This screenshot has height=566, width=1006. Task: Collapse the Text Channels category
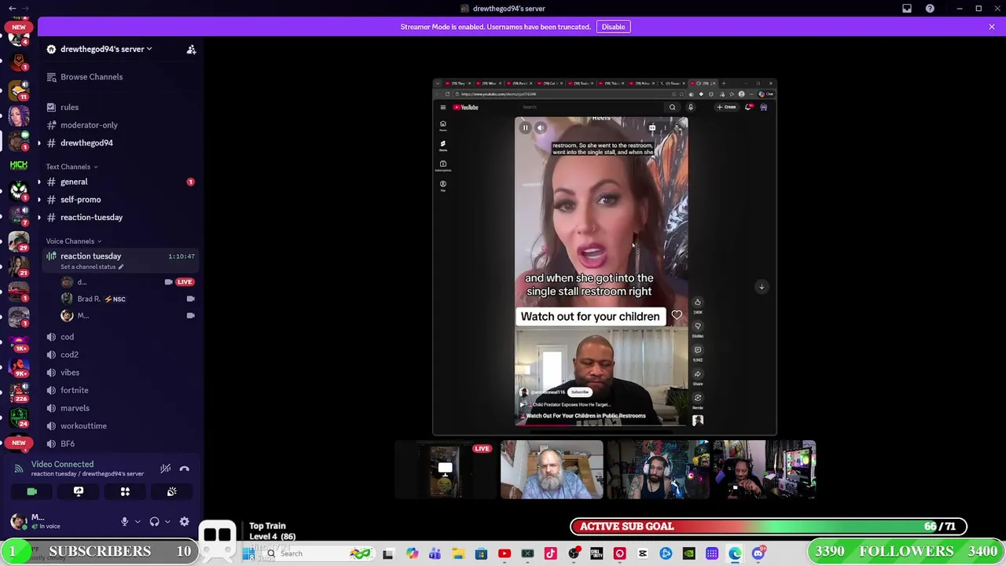[x=72, y=167]
